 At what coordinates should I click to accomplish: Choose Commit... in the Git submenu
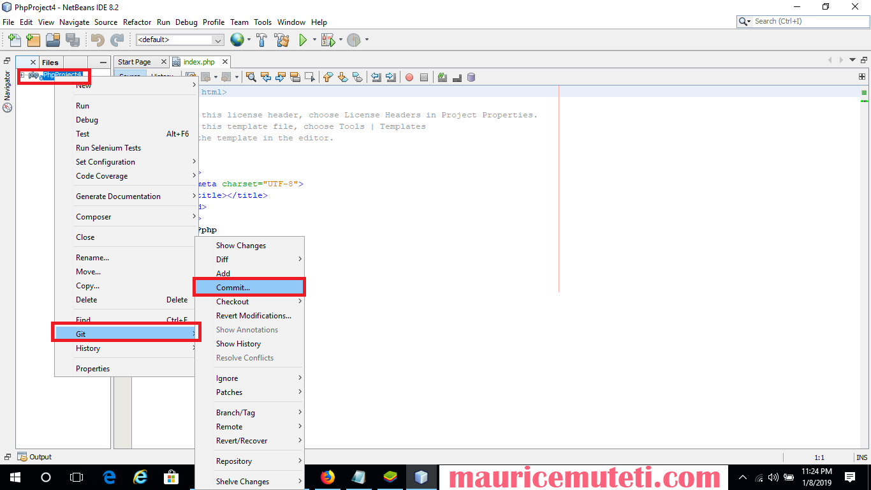pos(250,288)
